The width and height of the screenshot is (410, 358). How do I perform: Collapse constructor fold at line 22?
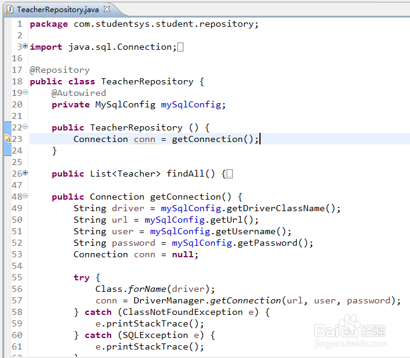pos(25,127)
